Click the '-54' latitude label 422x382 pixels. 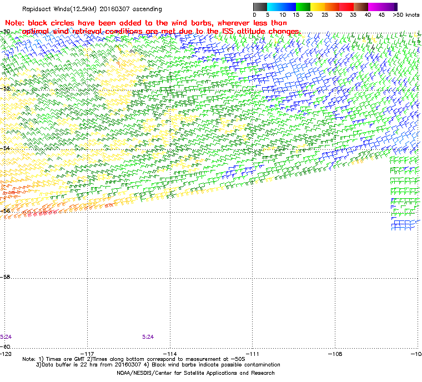coord(5,148)
